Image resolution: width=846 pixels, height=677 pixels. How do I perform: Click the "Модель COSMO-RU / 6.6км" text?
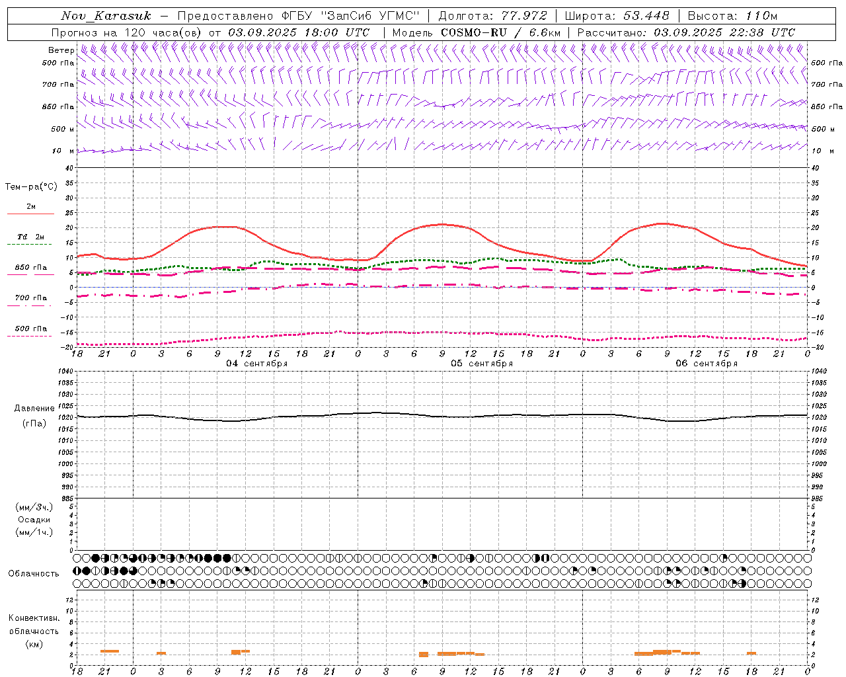point(477,32)
